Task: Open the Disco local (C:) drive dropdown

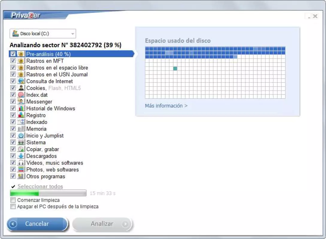Action: pyautogui.click(x=43, y=33)
